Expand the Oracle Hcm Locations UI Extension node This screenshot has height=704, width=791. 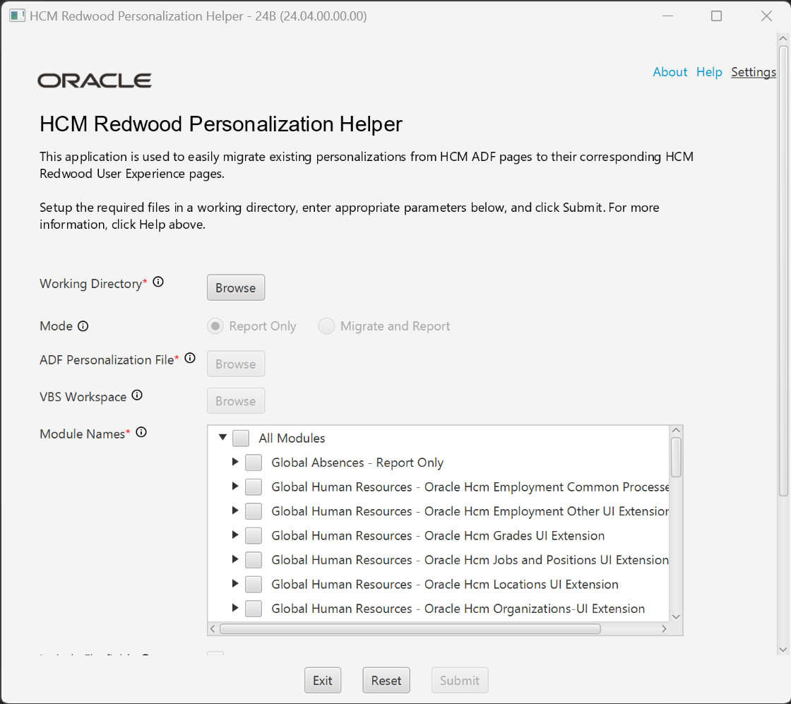(234, 584)
